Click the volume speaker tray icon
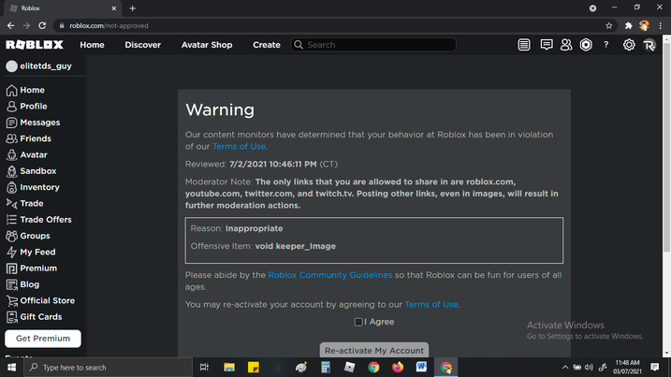Image resolution: width=671 pixels, height=377 pixels. click(x=590, y=367)
